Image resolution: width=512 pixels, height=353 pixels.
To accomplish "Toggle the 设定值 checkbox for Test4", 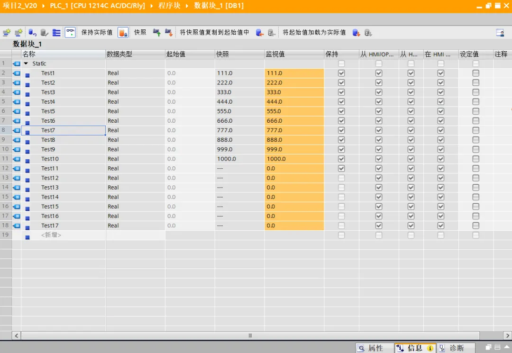I will pos(475,102).
